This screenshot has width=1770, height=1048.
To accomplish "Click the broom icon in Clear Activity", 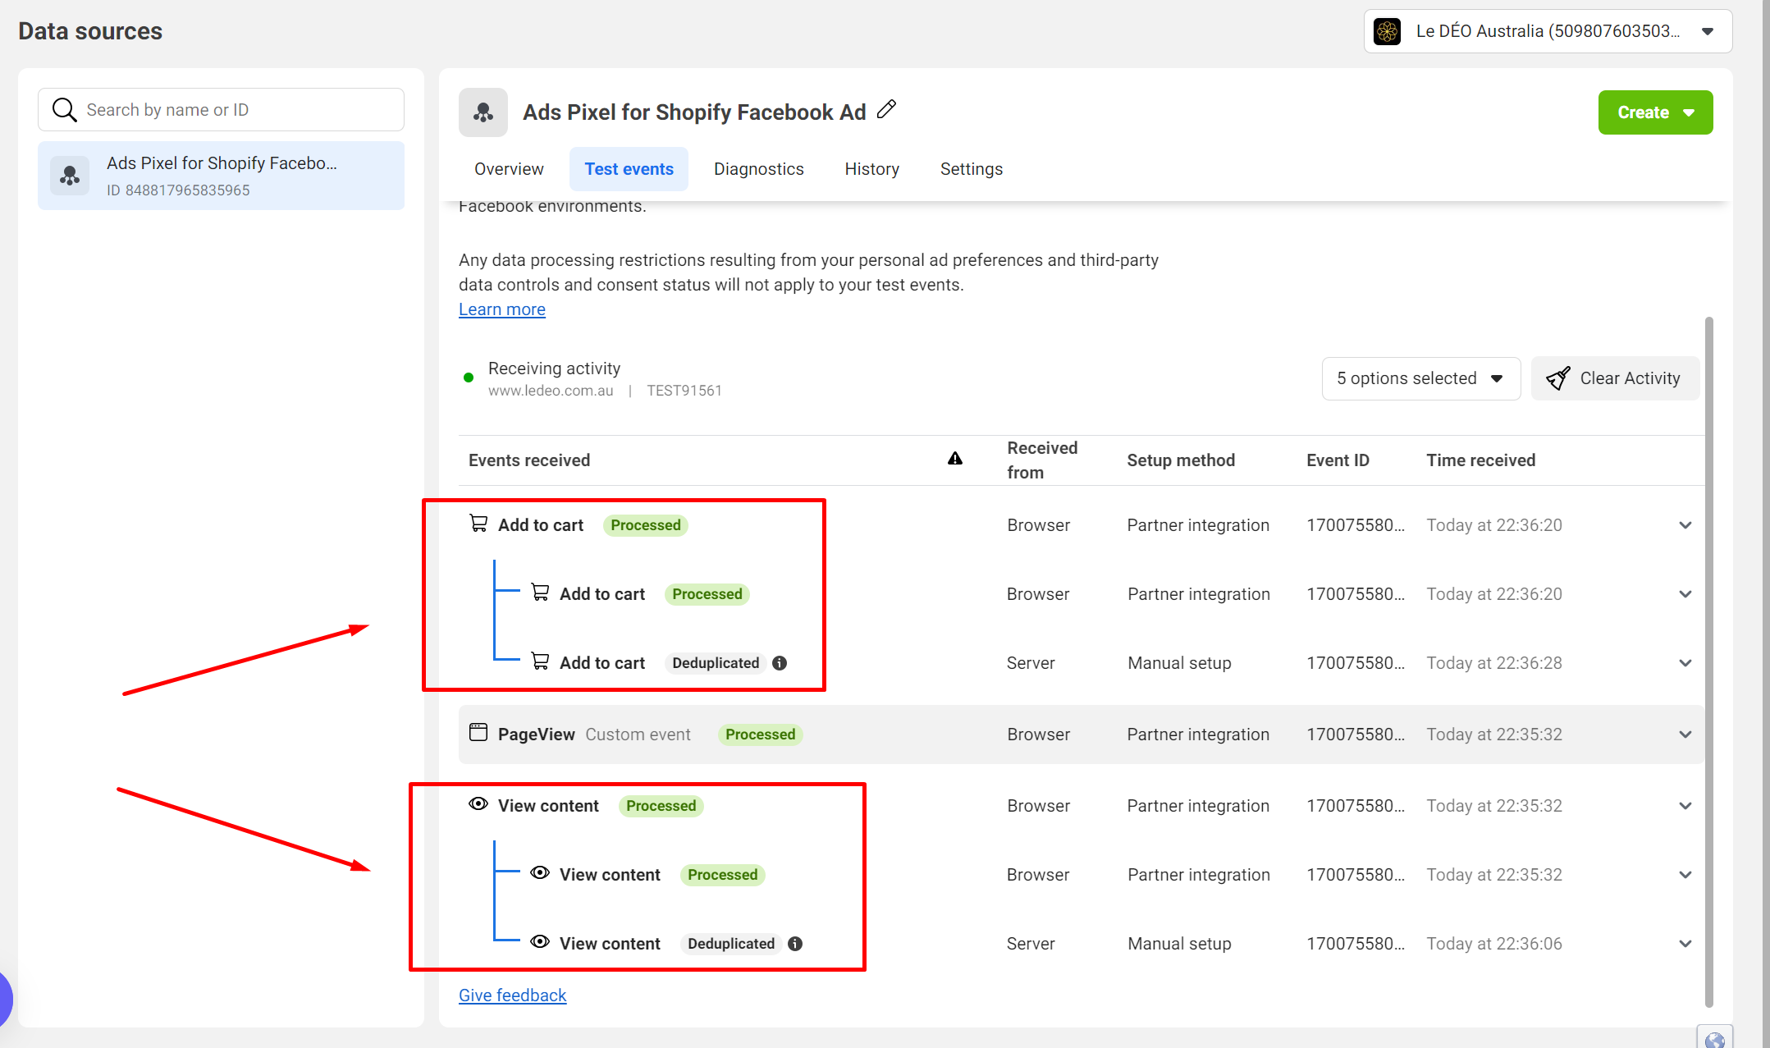I will 1558,378.
